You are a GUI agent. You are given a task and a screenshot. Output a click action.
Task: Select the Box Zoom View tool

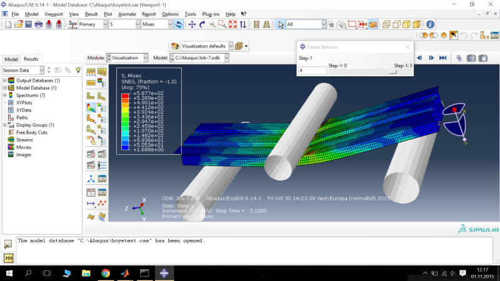click(x=222, y=24)
